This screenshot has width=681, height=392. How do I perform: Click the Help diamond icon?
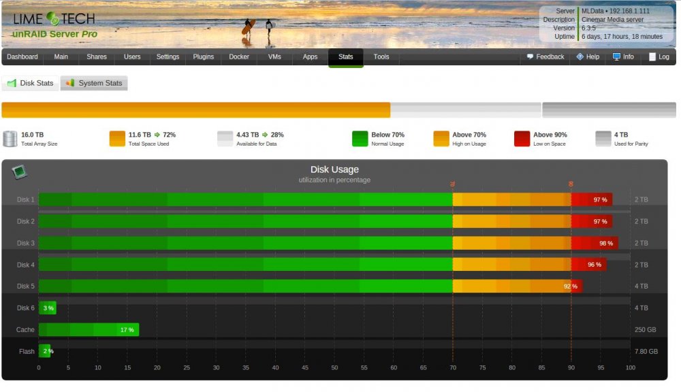[x=580, y=57]
